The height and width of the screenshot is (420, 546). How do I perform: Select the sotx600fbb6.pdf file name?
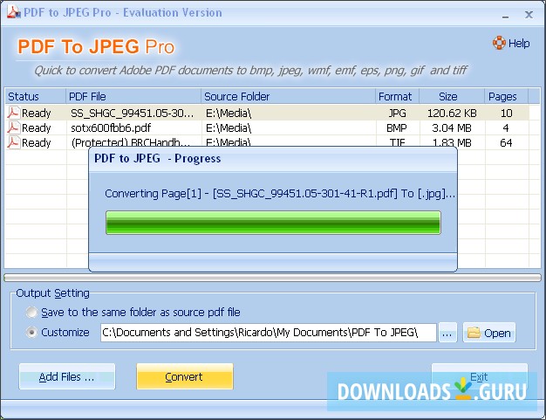point(111,127)
